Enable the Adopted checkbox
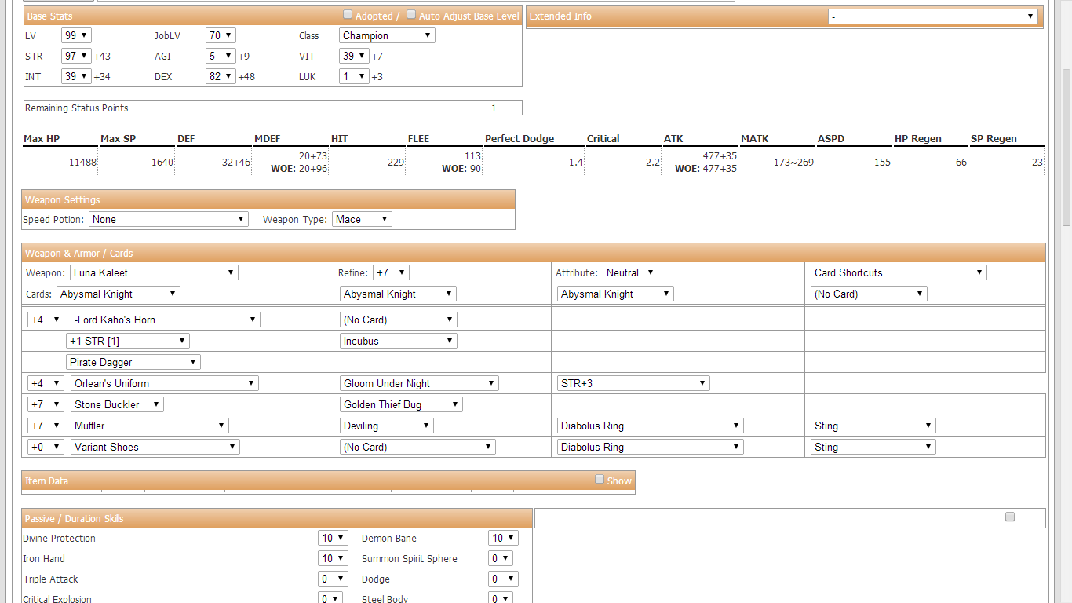This screenshot has width=1072, height=603. (348, 14)
